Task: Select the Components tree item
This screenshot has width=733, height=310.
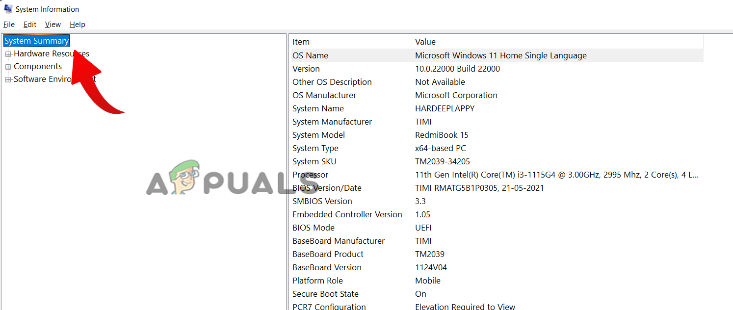Action: coord(38,67)
